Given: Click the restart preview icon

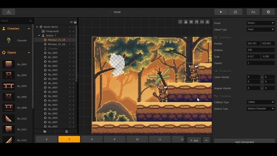Looking at the screenshot, I should [235, 12].
